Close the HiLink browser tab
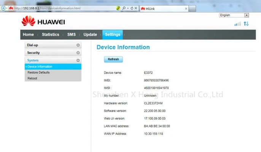This screenshot has height=152, width=261. click(x=186, y=8)
